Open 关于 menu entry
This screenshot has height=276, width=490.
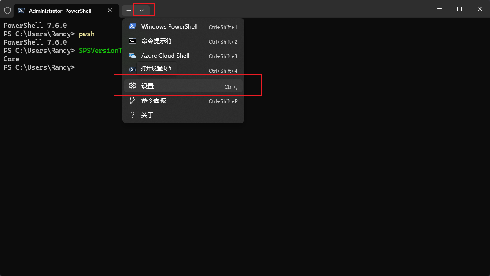tap(183, 115)
